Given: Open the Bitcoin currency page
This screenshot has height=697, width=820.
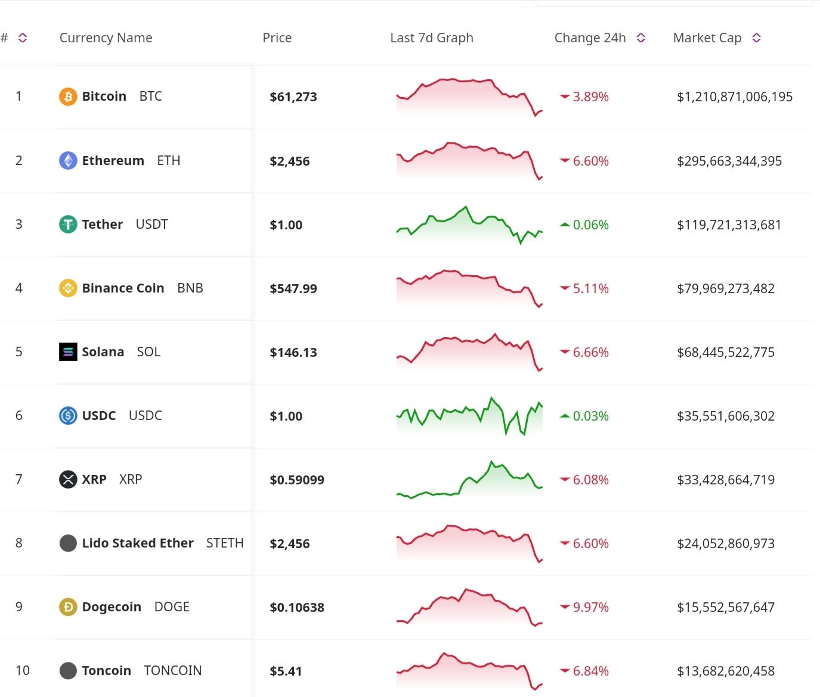Looking at the screenshot, I should [104, 97].
